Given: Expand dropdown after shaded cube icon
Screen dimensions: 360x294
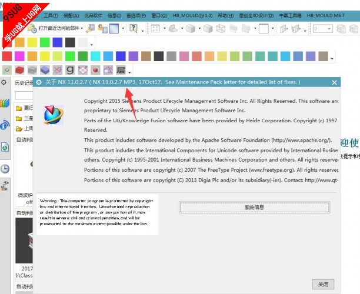Looking at the screenshot, I should pyautogui.click(x=199, y=28).
